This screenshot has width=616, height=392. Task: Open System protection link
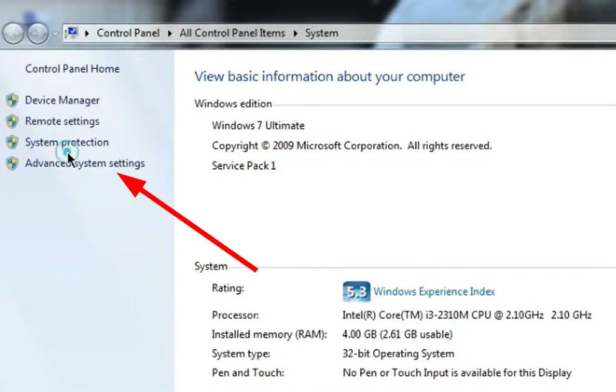coord(67,142)
